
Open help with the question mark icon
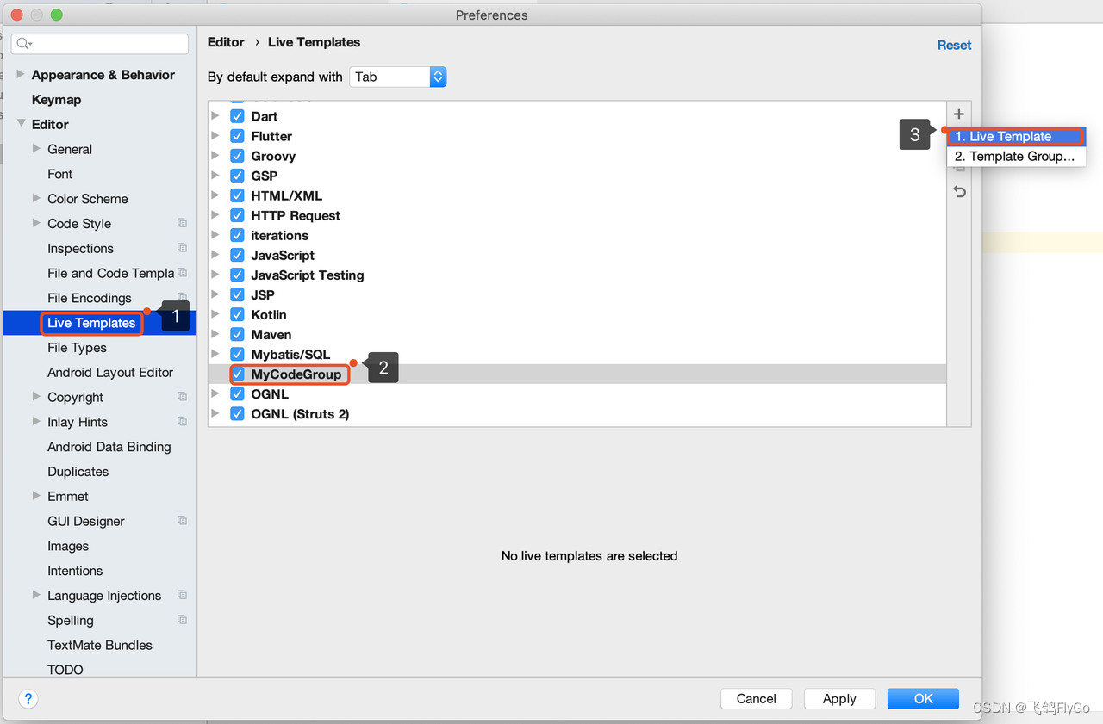coord(28,698)
